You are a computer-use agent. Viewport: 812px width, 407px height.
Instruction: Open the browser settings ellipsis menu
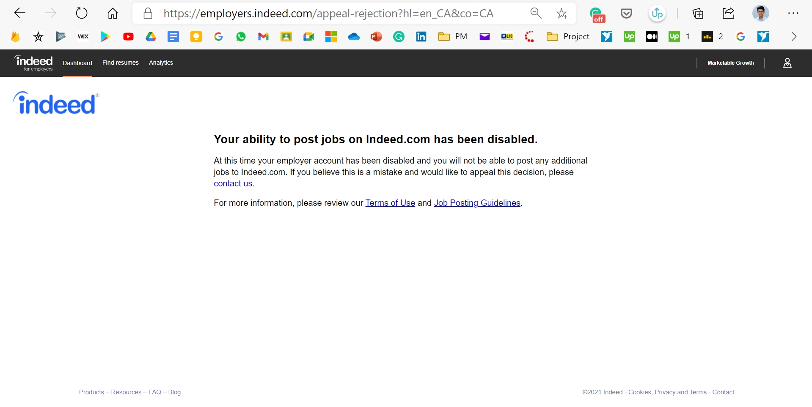(x=794, y=13)
